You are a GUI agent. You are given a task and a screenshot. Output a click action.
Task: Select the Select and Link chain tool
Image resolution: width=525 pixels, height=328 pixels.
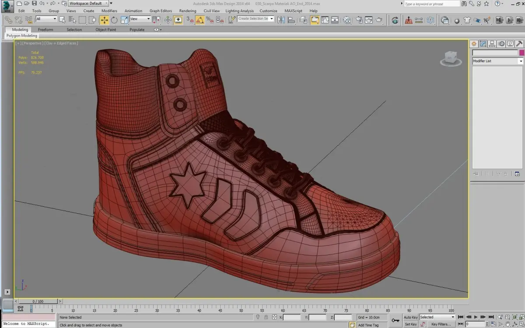[8, 20]
